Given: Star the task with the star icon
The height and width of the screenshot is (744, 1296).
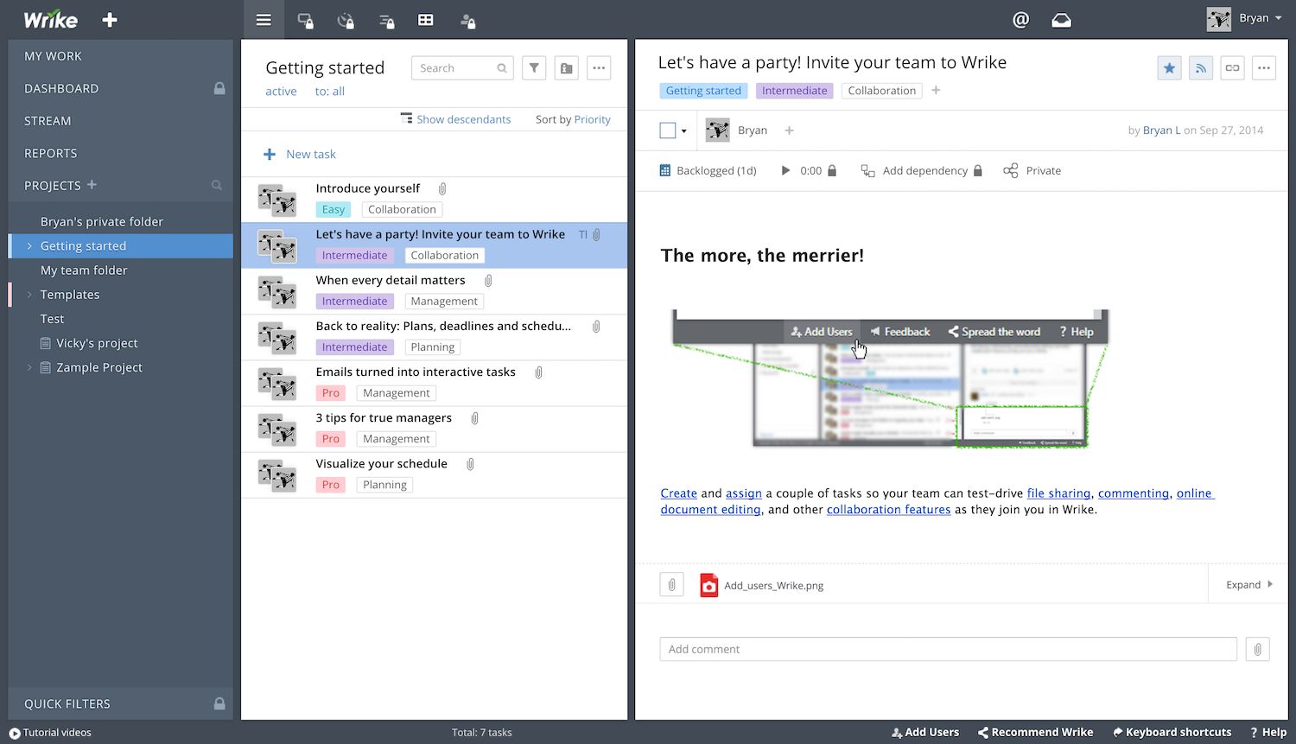Looking at the screenshot, I should point(1169,68).
